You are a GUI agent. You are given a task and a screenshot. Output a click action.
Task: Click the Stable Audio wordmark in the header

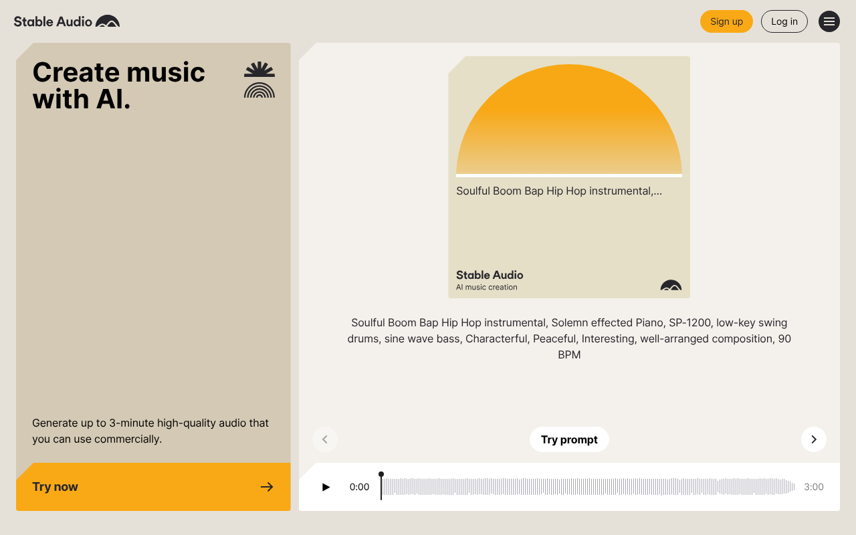pos(53,21)
